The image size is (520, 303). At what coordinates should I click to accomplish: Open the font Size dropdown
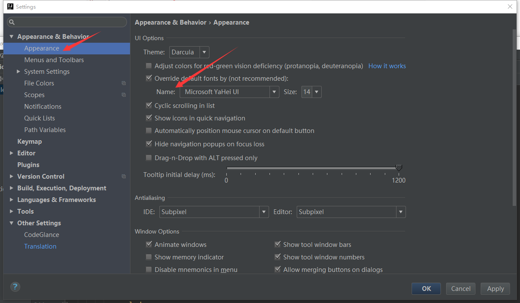click(311, 92)
